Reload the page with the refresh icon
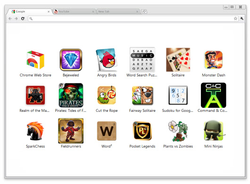Viewport: 250px width, 184px height. 23,19
